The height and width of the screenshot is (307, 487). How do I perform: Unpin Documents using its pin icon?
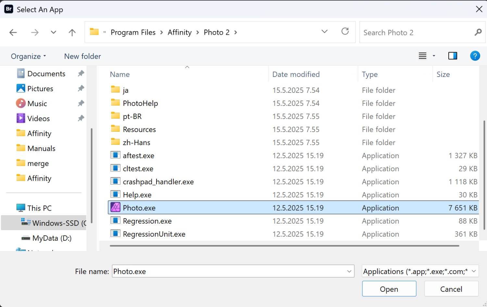pyautogui.click(x=81, y=74)
